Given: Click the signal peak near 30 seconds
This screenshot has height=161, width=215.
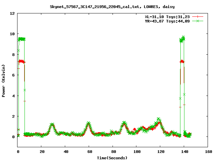Looking at the screenshot, I should click(x=52, y=124).
